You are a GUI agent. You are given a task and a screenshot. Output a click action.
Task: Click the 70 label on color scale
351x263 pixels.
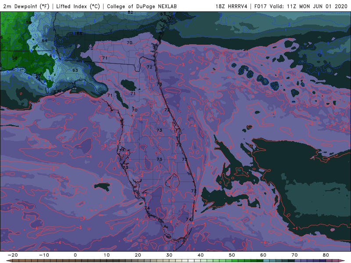point(294,255)
